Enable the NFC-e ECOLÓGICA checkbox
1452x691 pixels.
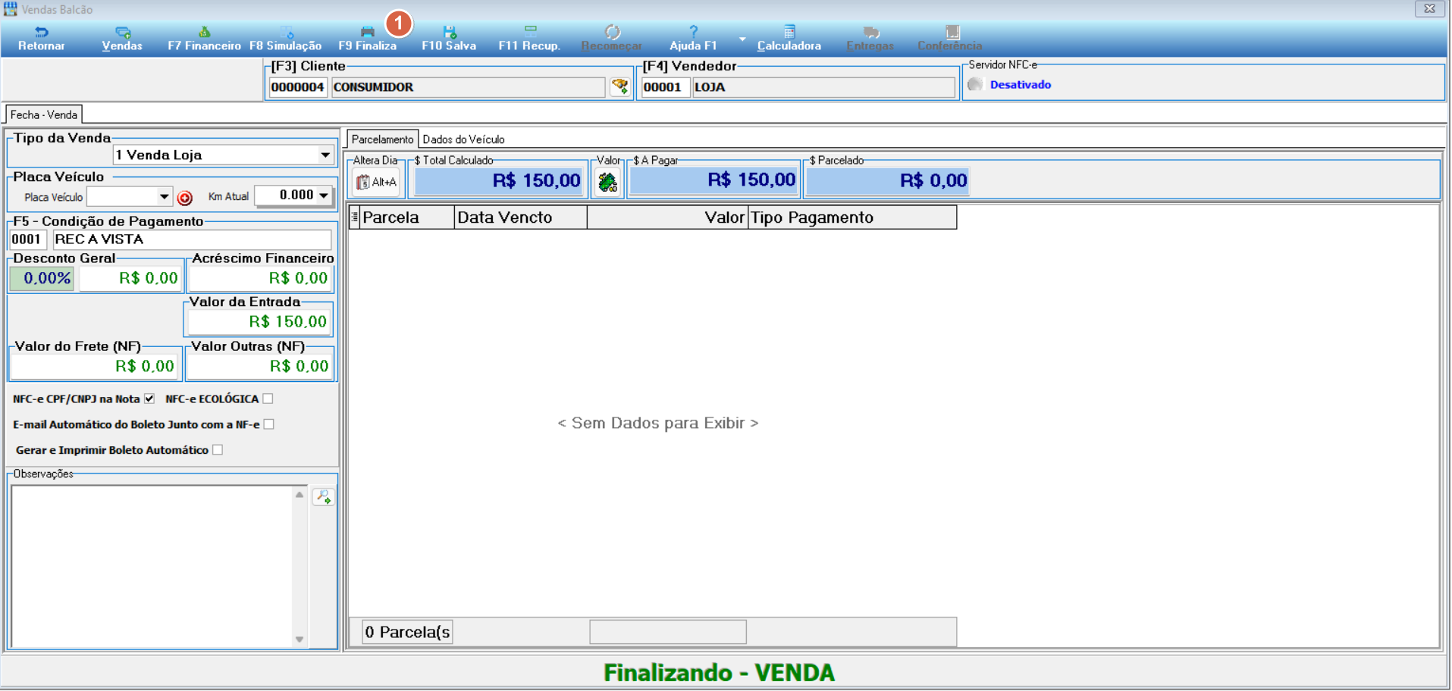(268, 399)
